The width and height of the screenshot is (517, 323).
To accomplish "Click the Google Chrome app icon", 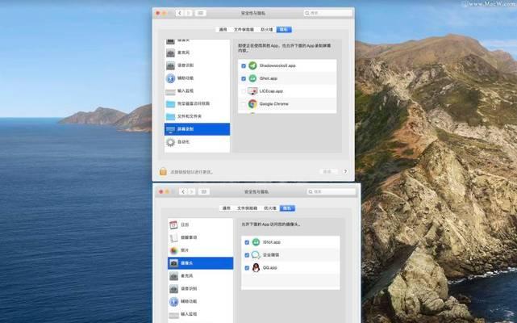I will pyautogui.click(x=252, y=103).
